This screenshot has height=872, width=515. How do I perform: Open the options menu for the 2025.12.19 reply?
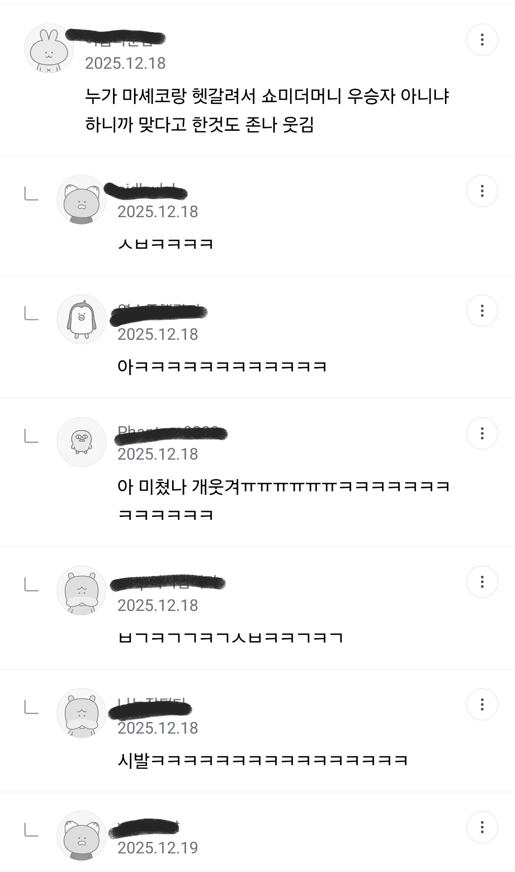pos(482,827)
